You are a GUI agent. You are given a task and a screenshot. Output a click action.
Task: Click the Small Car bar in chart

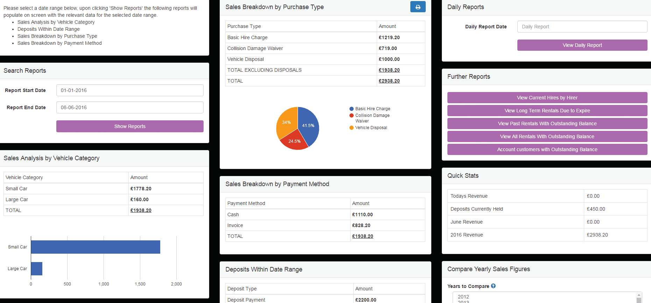[95, 247]
